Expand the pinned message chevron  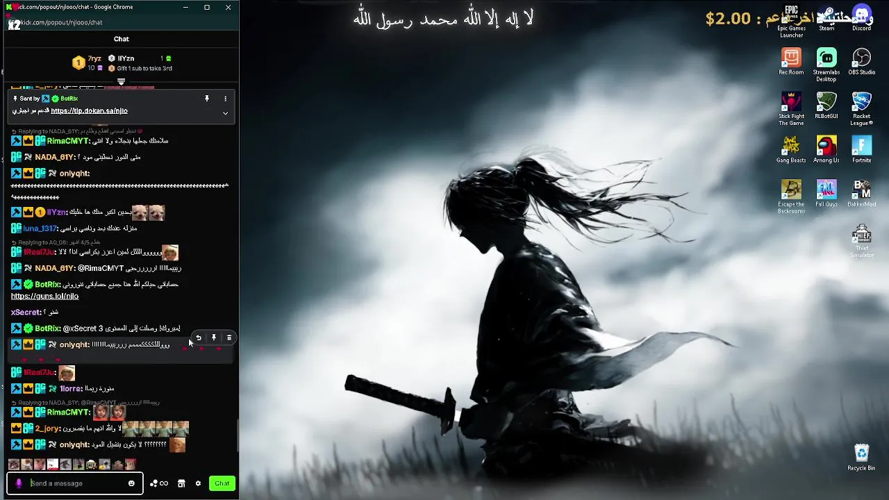click(225, 112)
